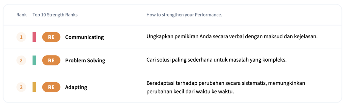
Task: Click the Problem Solving tip starting with Cari solusi
Action: click(216, 60)
